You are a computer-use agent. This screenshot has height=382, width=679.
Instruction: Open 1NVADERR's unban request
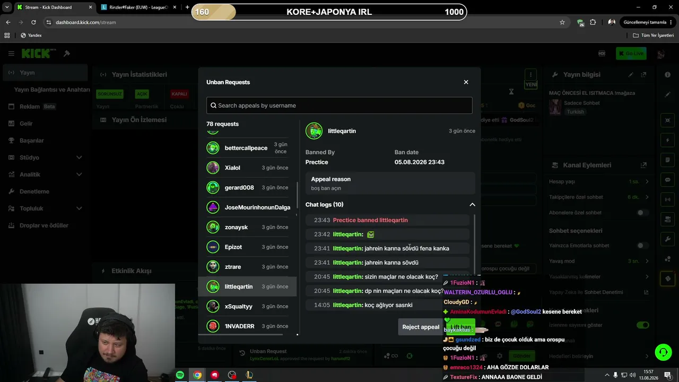click(x=247, y=326)
